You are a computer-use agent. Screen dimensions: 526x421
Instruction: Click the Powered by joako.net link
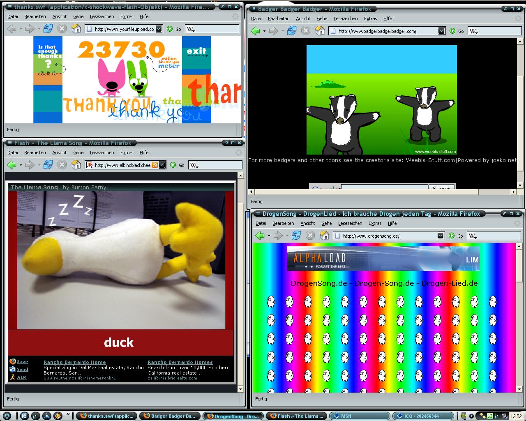coord(487,160)
